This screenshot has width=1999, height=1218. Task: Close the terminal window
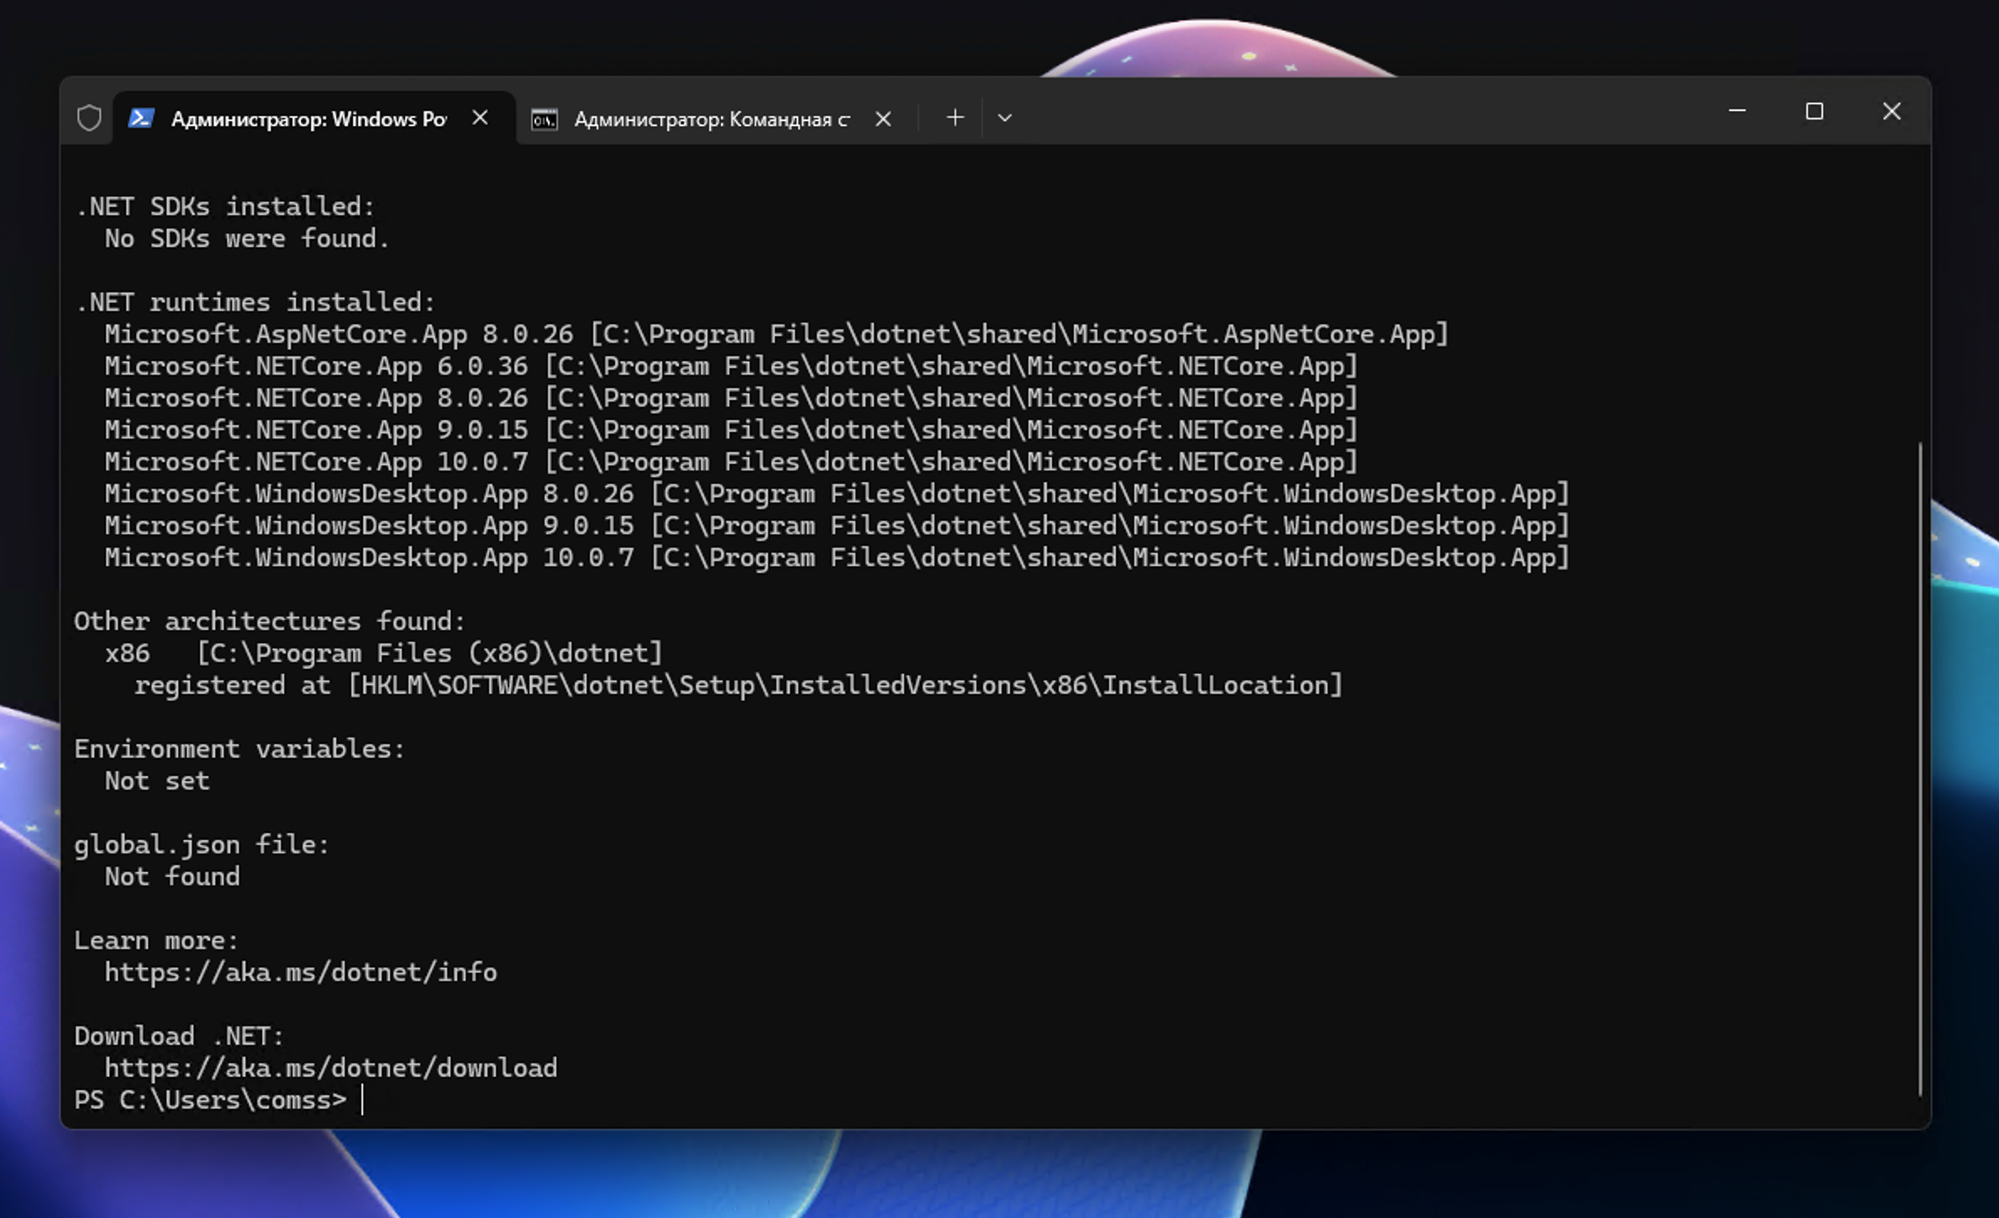(x=1891, y=112)
